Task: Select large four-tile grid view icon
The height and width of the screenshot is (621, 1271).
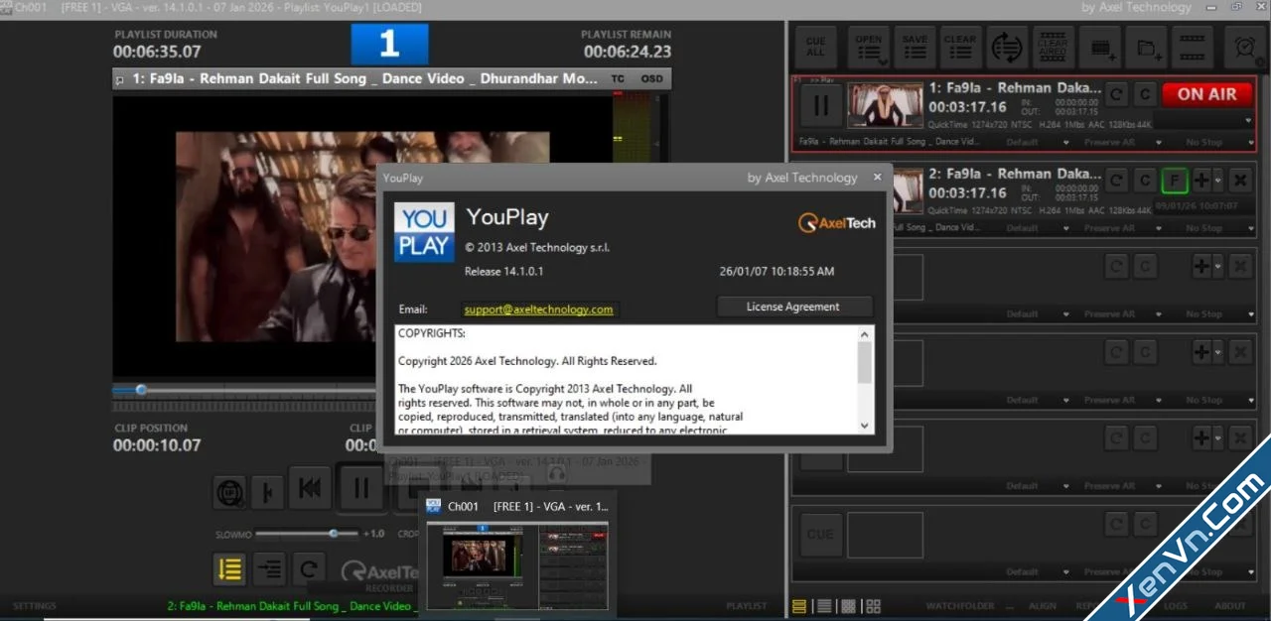Action: [873, 606]
